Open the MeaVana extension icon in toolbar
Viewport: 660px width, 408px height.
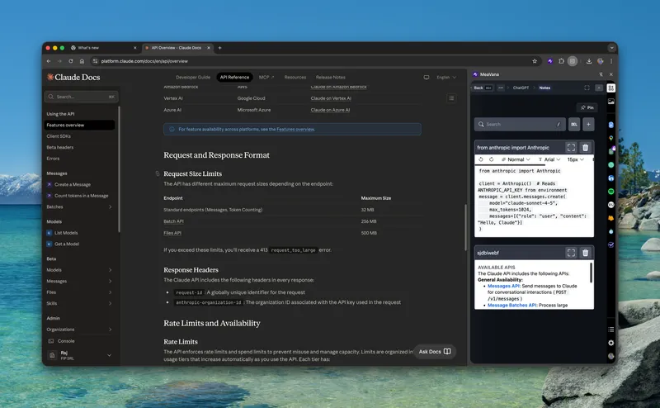pos(550,61)
